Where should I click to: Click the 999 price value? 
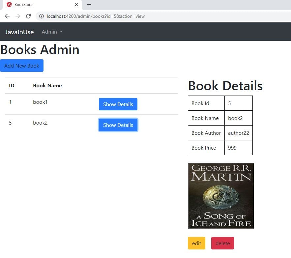pos(239,148)
